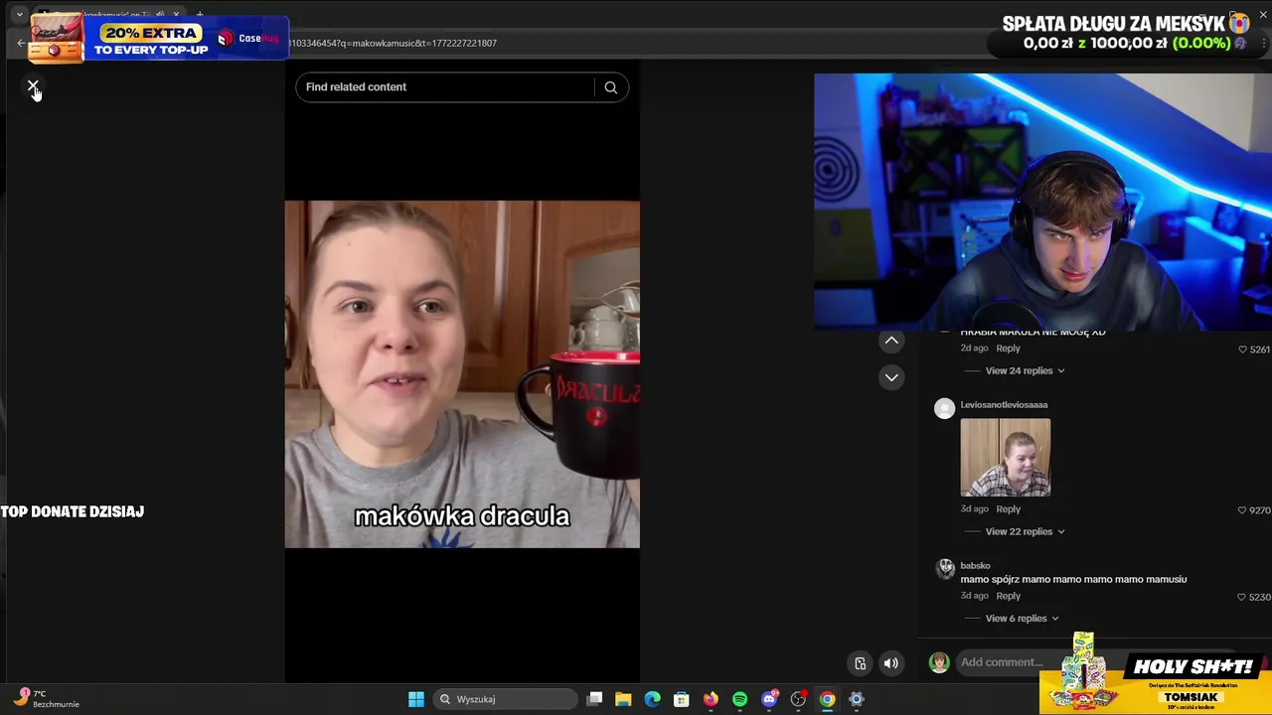Open Discord from taskbar
This screenshot has height=715, width=1272.
pos(769,699)
